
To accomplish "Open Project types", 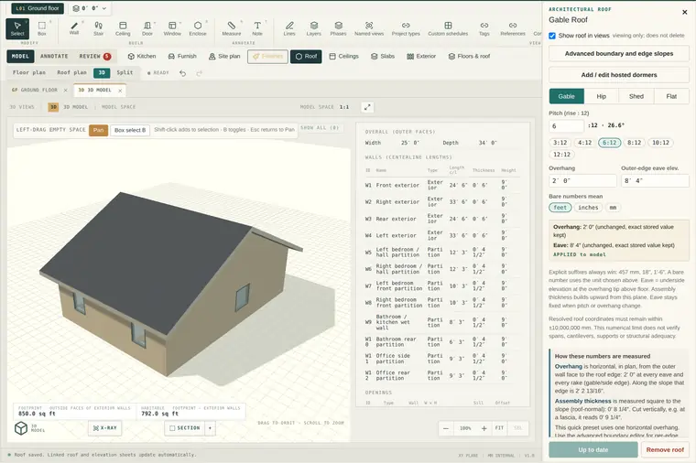I will tap(406, 28).
